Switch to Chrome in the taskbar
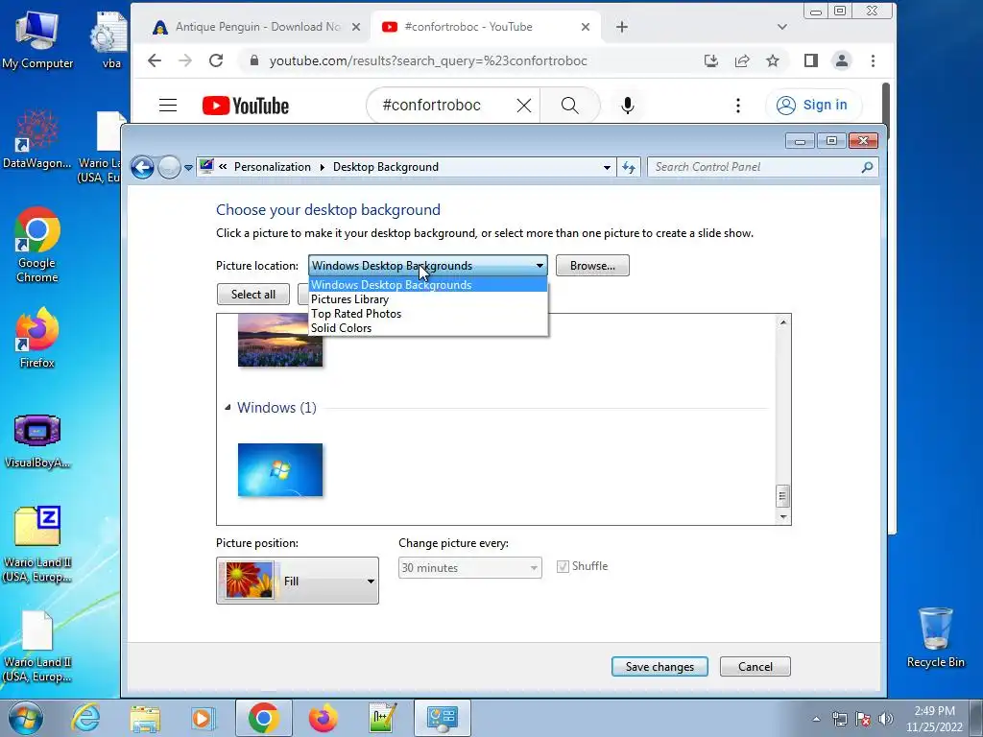 coord(263,718)
